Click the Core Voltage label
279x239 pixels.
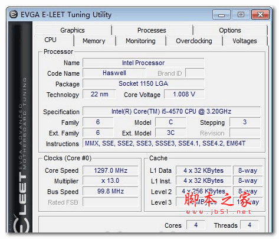(142, 95)
